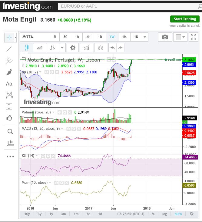Screen dimensions: 202x222
Task: Toggle fullscreen chart mode
Action: point(194,37)
